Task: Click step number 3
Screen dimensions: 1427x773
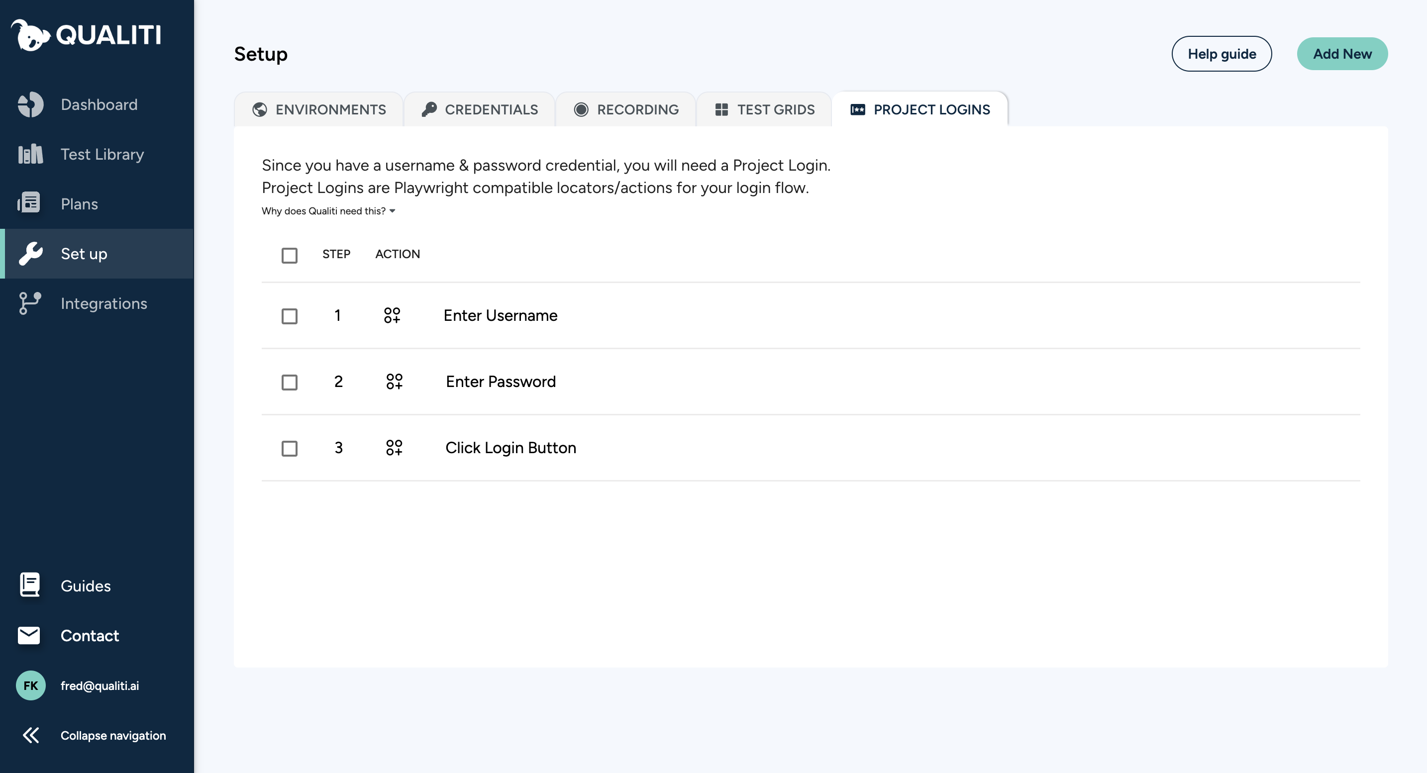Action: [x=338, y=447]
